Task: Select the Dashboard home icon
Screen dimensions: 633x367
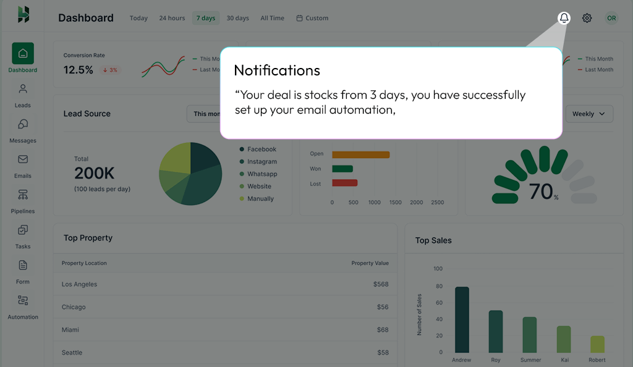Action: click(x=23, y=54)
